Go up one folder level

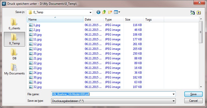coord(104,12)
